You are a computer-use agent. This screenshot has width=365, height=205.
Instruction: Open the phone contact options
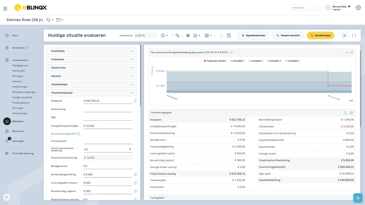point(50,20)
